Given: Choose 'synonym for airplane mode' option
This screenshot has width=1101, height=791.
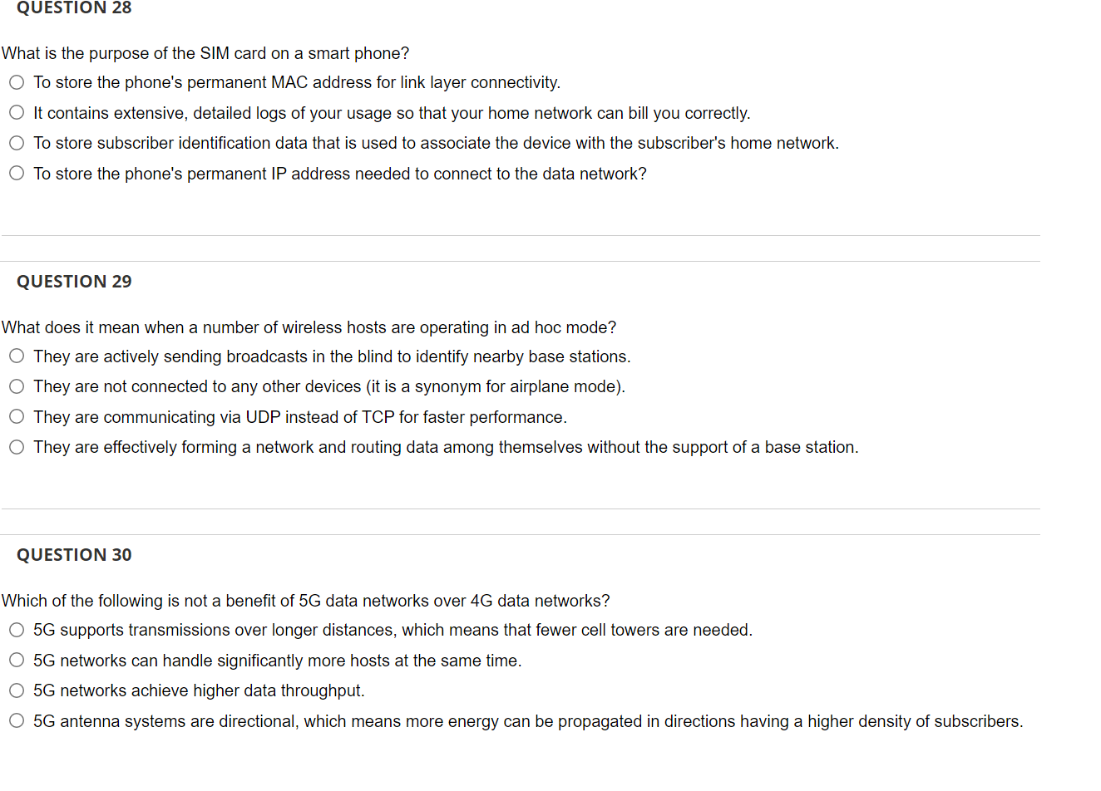Looking at the screenshot, I should point(17,386).
